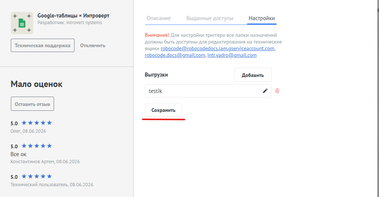The width and height of the screenshot is (379, 197).
Task: Leave a review via Оставить отзыв
Action: tap(32, 104)
